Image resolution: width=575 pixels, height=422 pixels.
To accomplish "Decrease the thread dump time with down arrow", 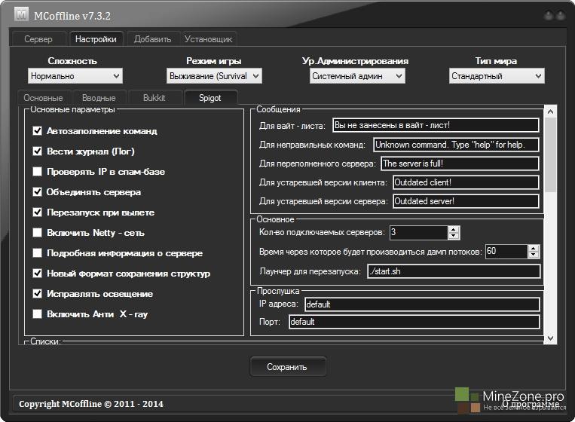I will click(534, 255).
